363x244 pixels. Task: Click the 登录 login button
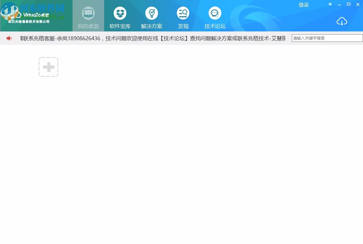click(304, 5)
